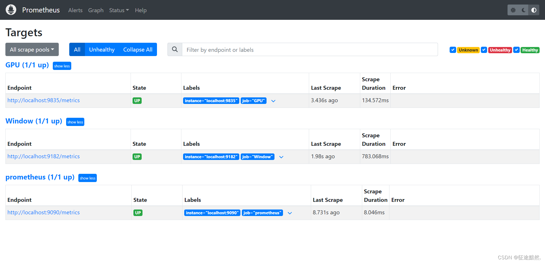Click the job="GPU" label badge

click(x=253, y=101)
